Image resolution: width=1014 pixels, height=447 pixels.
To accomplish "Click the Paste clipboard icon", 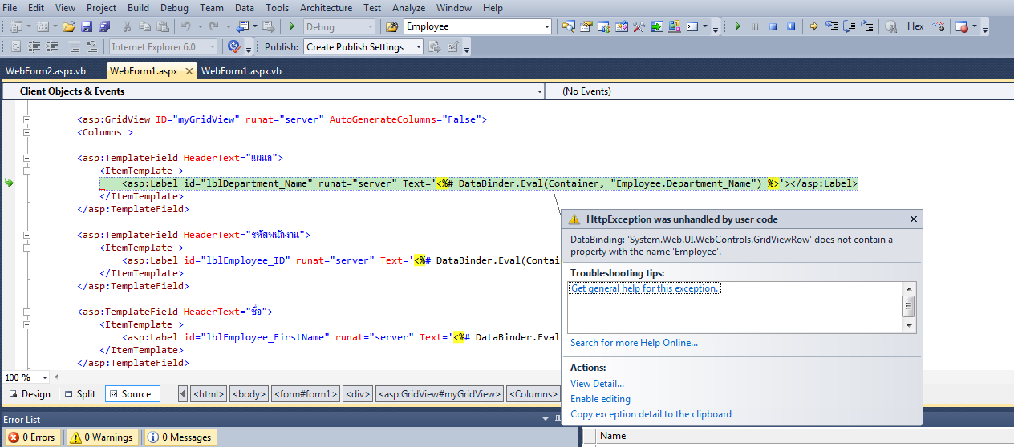I will [x=162, y=26].
